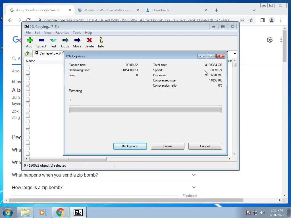
Task: Close the Downloads tab
Action: [x=206, y=11]
